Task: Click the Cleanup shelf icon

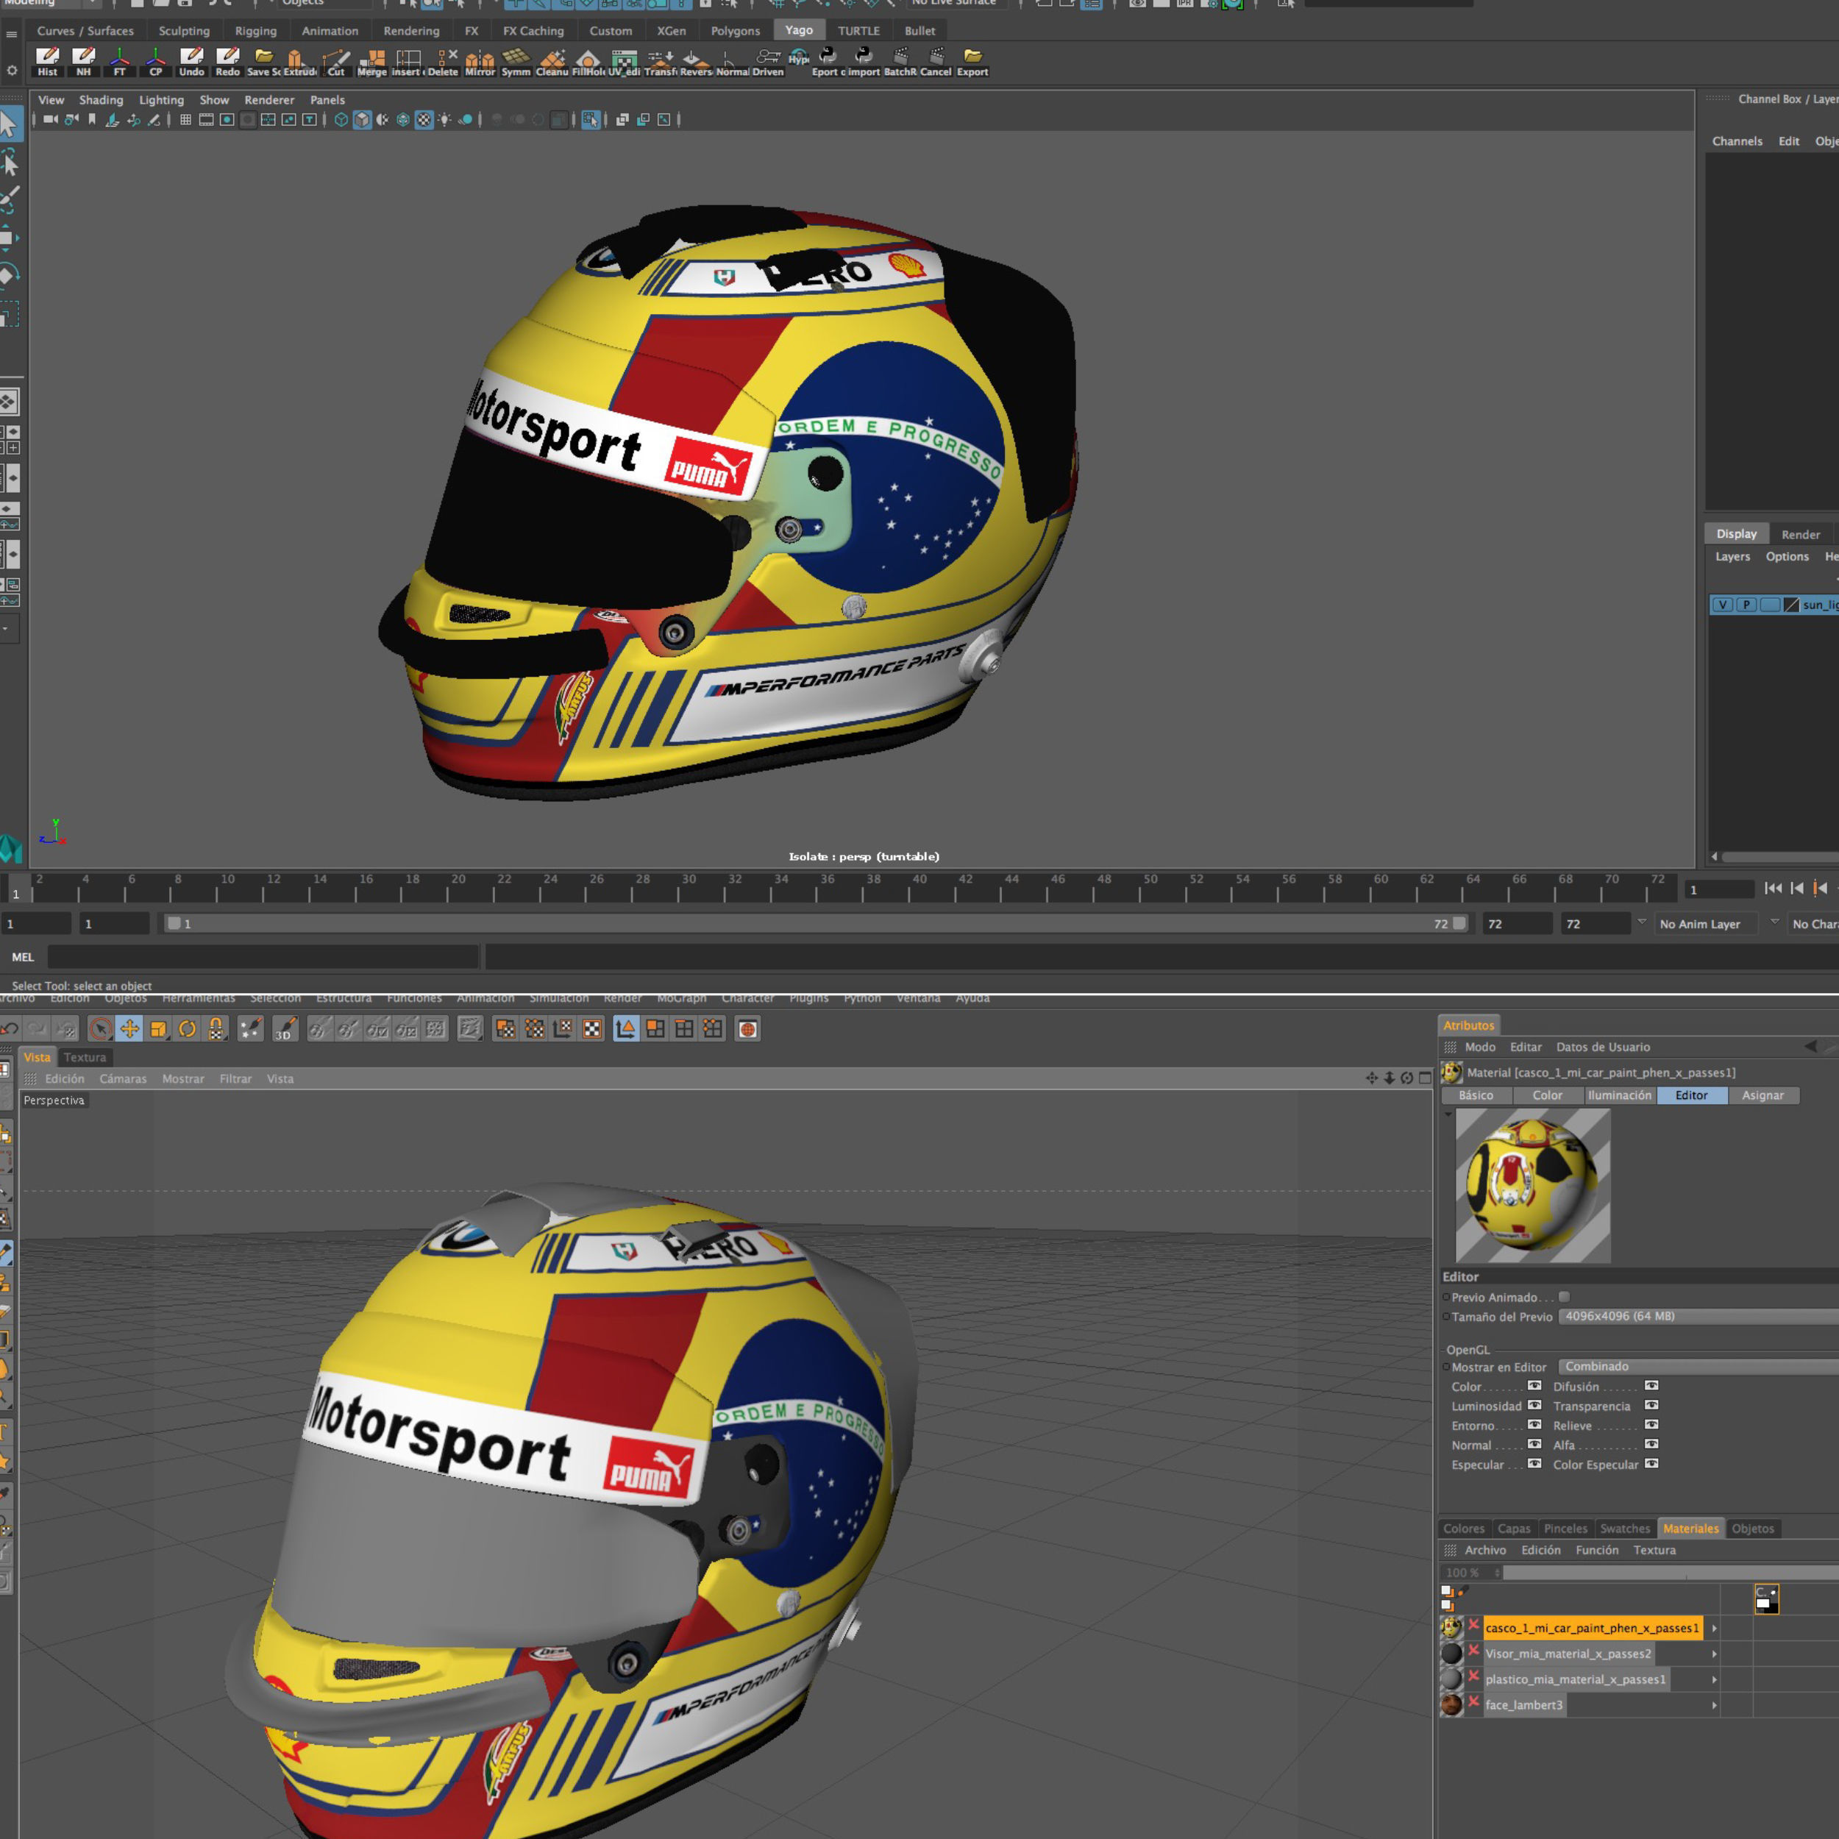Action: [552, 62]
